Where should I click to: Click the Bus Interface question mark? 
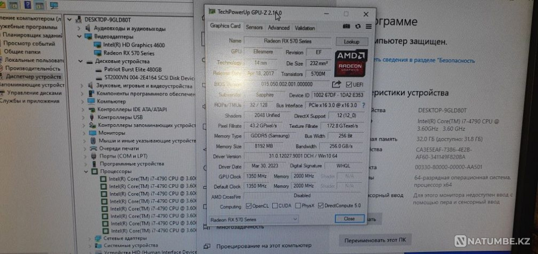tap(364, 105)
